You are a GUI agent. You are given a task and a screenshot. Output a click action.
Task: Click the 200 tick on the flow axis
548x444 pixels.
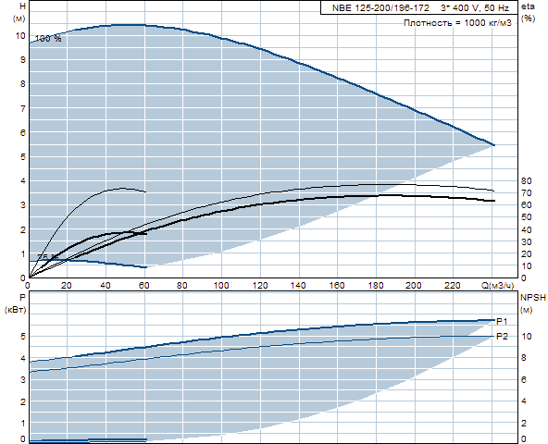pyautogui.click(x=414, y=286)
